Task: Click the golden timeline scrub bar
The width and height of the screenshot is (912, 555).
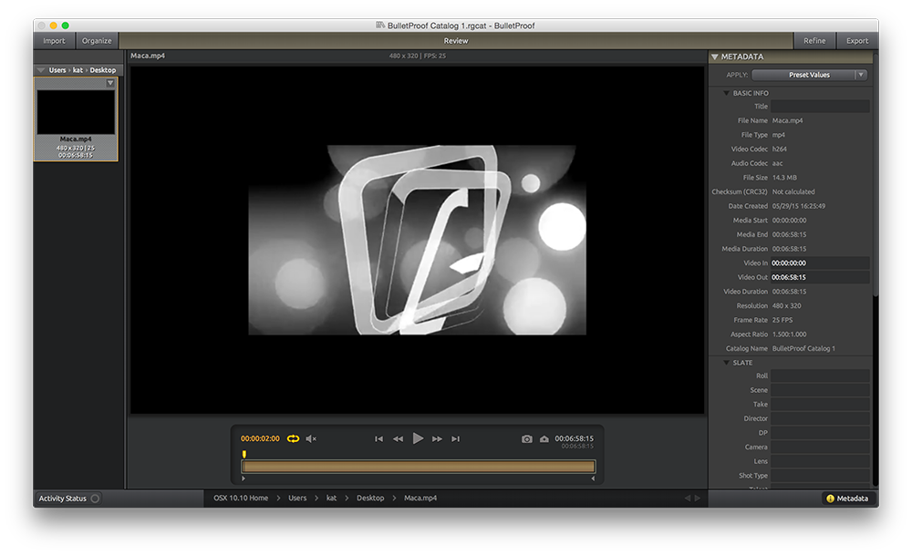Action: [418, 467]
